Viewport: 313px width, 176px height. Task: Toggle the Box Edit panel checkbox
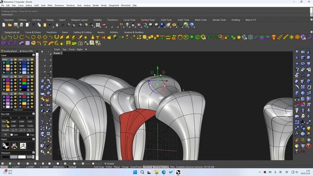click(34, 114)
